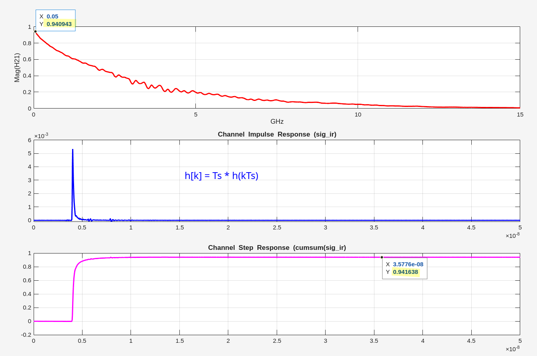Click the Mag(H21) y-axis label

[x=17, y=68]
